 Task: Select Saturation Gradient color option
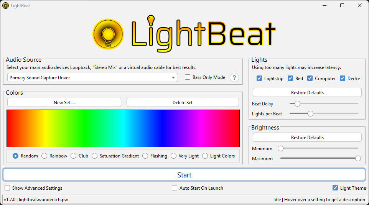pyautogui.click(x=95, y=156)
